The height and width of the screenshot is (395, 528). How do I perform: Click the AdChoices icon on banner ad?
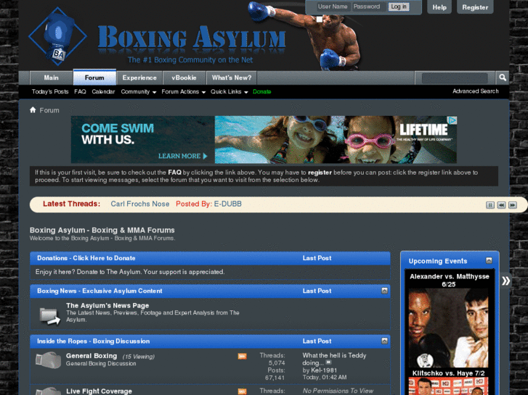(x=453, y=120)
